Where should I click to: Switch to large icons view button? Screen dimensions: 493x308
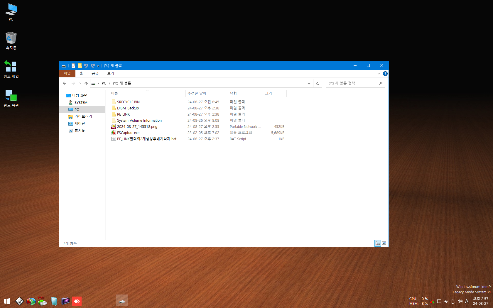click(384, 243)
